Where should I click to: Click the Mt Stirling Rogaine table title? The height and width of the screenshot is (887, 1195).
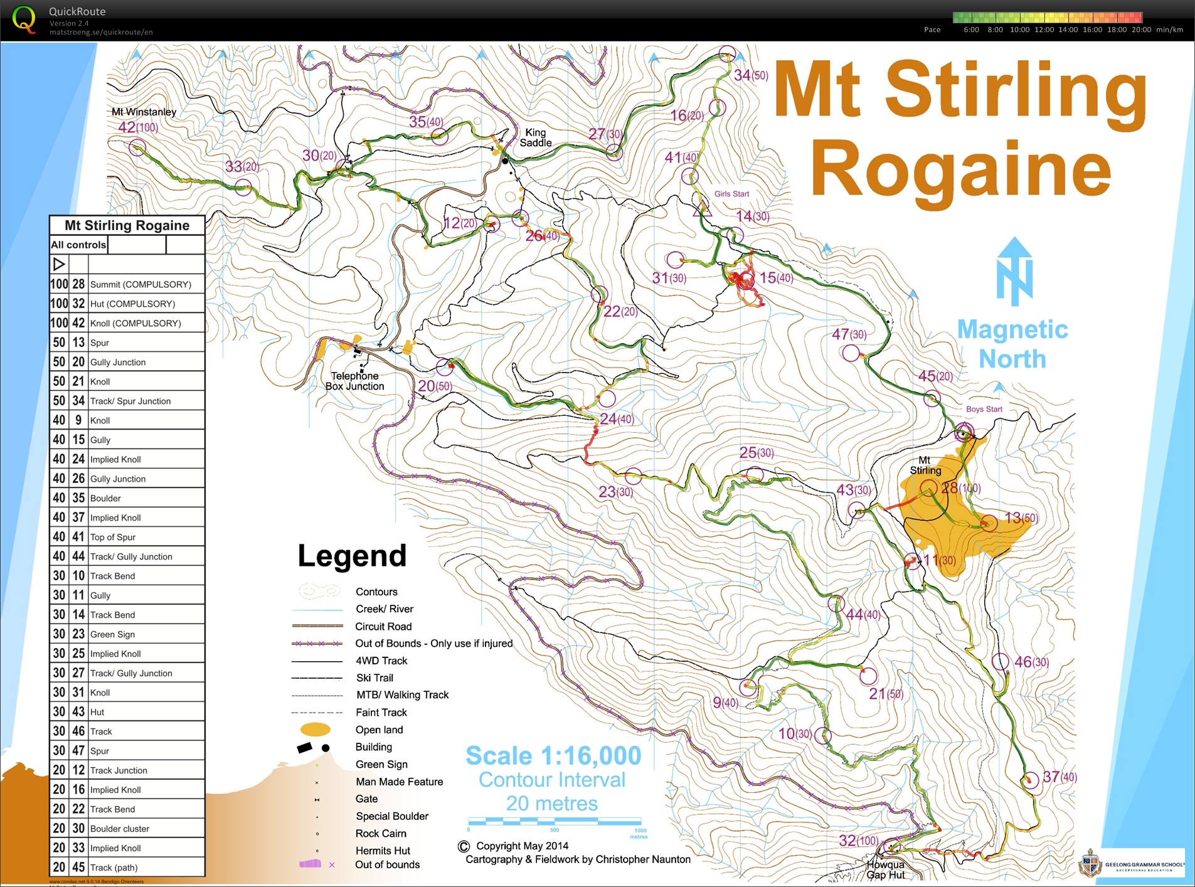(125, 225)
